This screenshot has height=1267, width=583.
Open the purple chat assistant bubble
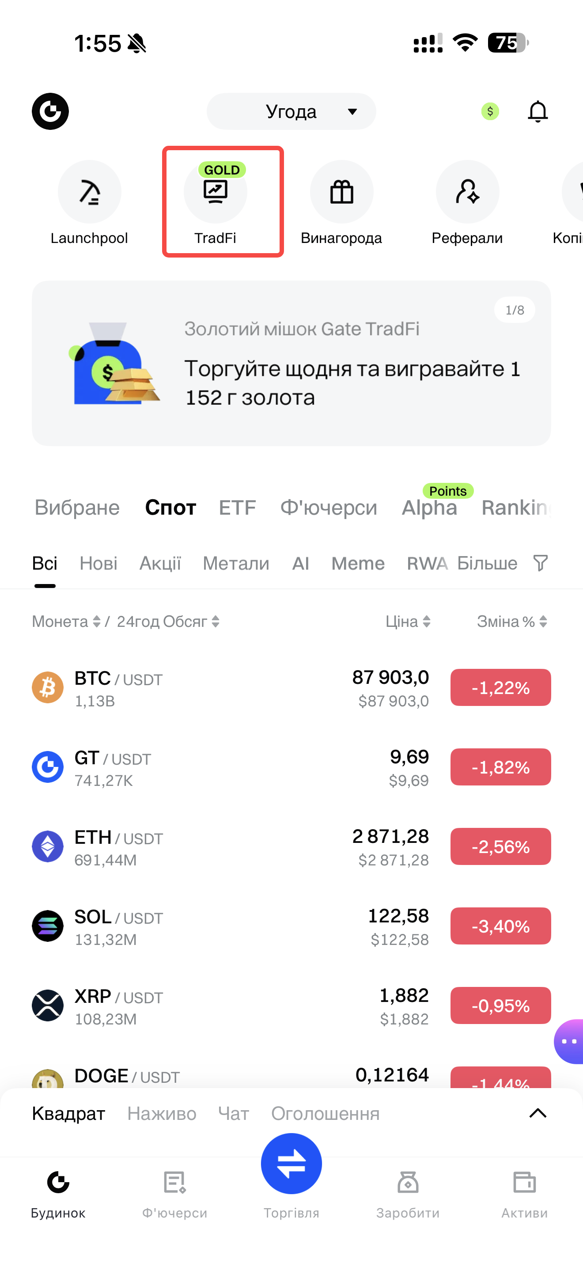[x=569, y=1041]
